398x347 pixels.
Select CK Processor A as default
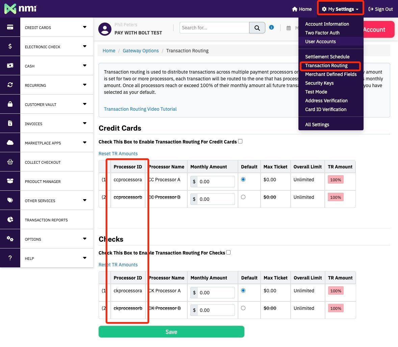(x=243, y=290)
